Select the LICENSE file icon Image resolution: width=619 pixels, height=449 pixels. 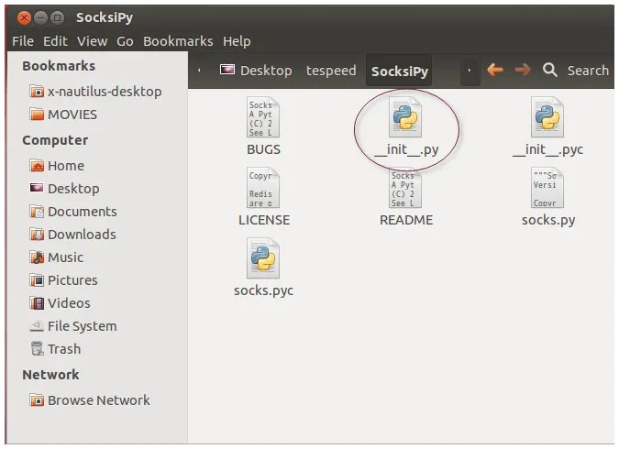pyautogui.click(x=263, y=189)
